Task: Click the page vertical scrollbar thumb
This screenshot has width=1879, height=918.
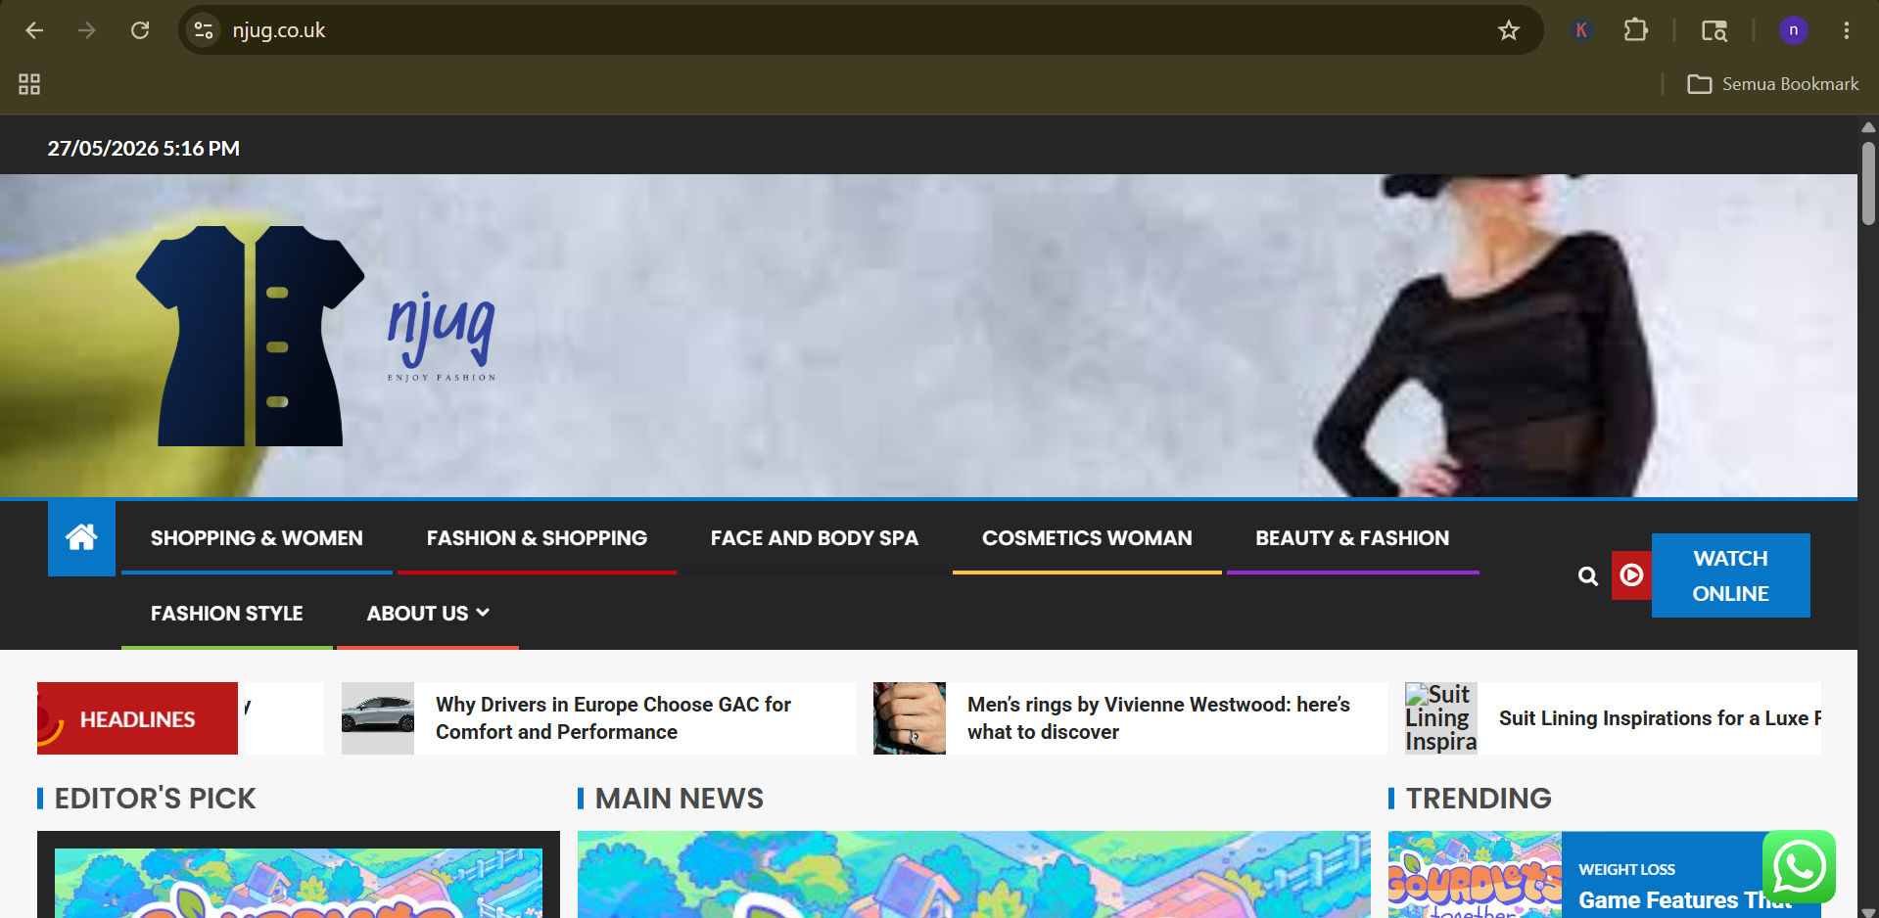Action: tap(1868, 183)
